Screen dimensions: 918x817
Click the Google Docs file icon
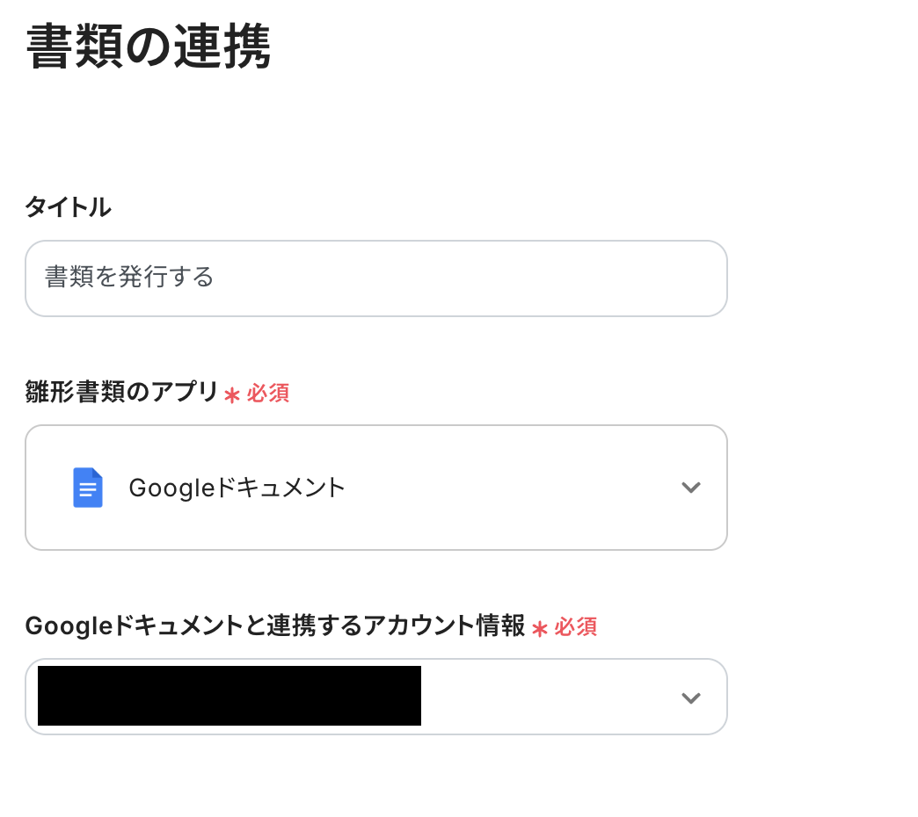click(88, 488)
